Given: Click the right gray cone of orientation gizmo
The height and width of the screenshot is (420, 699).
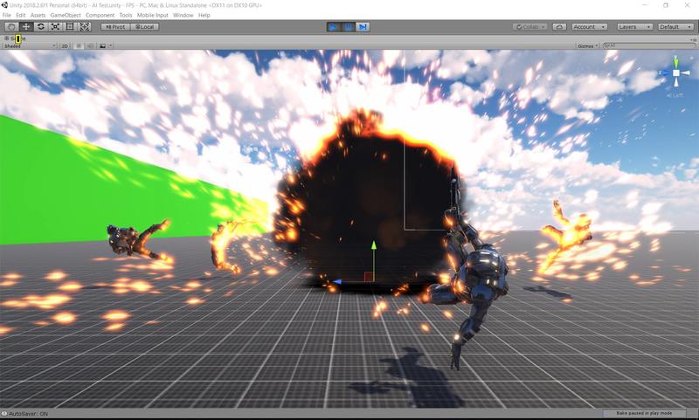Looking at the screenshot, I should 686,72.
